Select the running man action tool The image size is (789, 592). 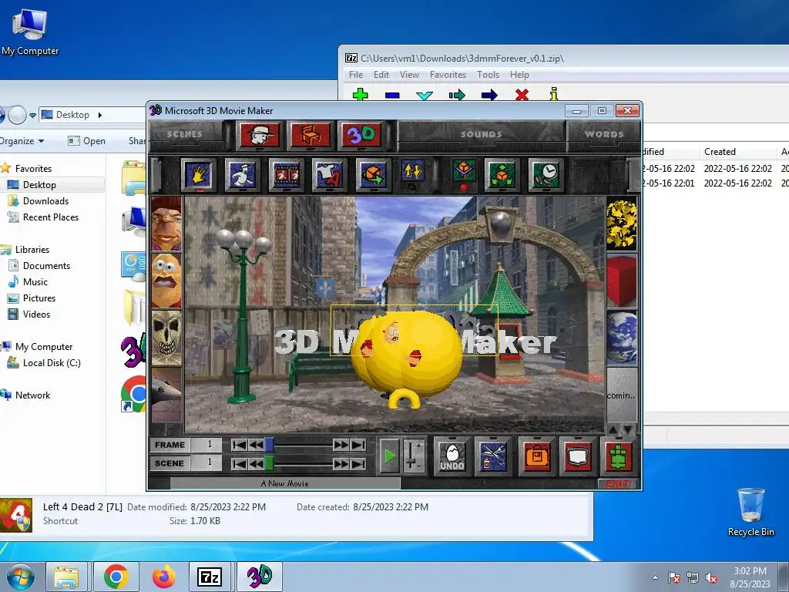(x=243, y=175)
